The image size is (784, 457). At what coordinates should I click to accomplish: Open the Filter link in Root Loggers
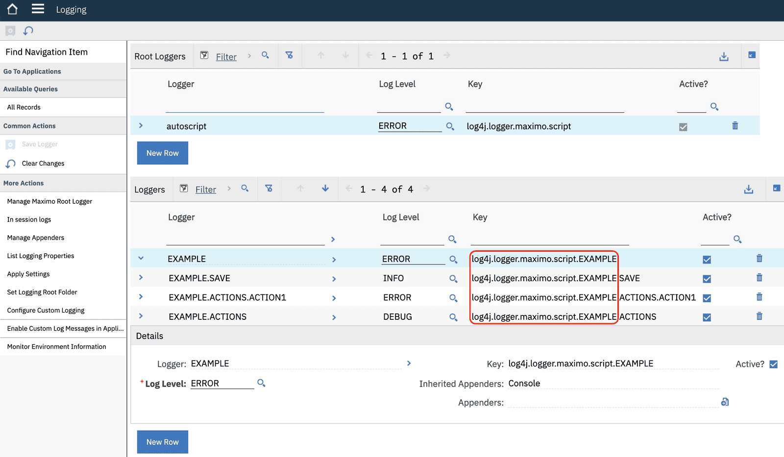tap(226, 56)
